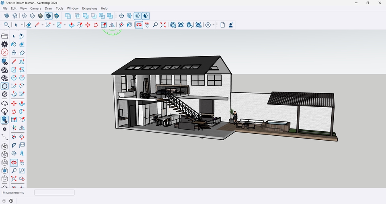
Task: Select the Protractor tool
Action: click(14, 145)
